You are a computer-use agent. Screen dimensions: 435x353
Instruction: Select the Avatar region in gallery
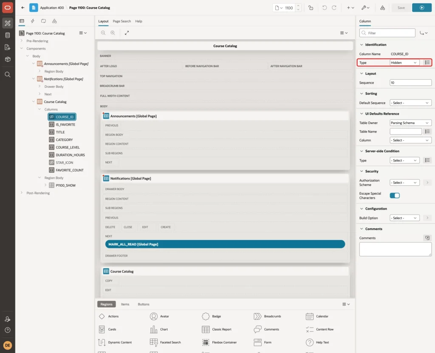160,316
